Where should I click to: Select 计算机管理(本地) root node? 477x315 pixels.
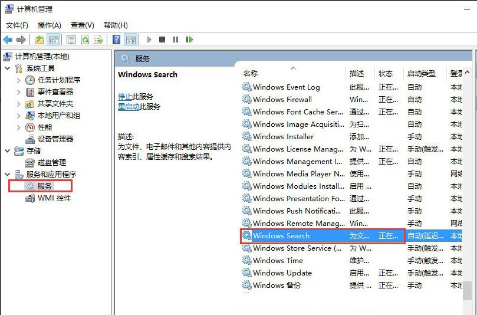(42, 57)
